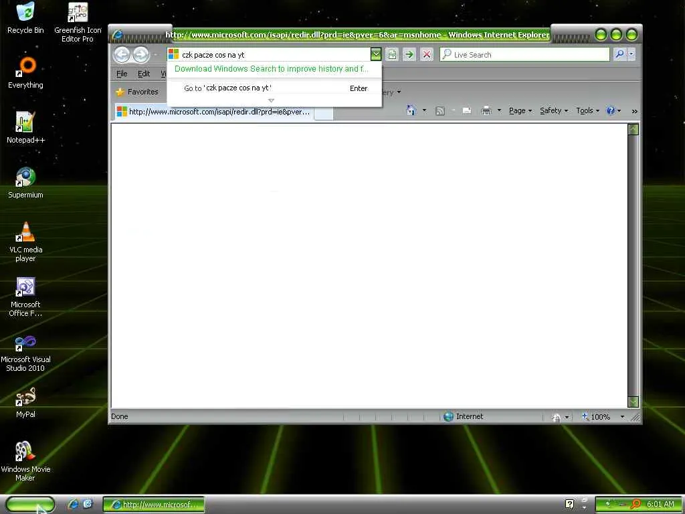The image size is (685, 514).
Task: Select the Supermium browser desktop shortcut
Action: (26, 183)
